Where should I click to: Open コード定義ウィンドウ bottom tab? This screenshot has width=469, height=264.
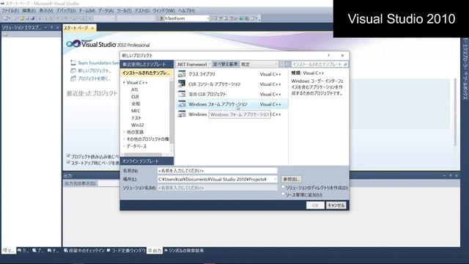126,251
